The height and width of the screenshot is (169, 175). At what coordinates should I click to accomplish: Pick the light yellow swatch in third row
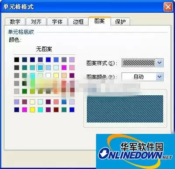56,76
